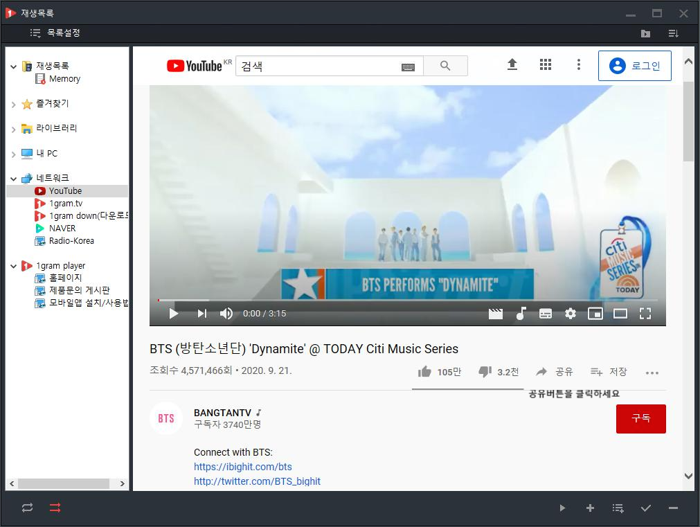This screenshot has height=527, width=700.
Task: Collapse the 재생목록 tree node
Action: (13, 66)
